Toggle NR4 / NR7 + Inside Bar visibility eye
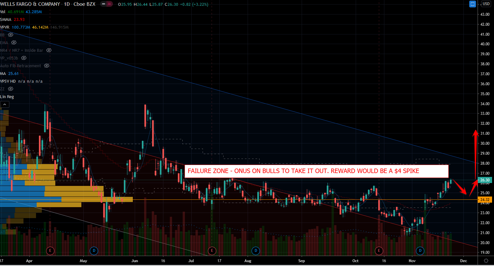Screen dimensions: 494x266 click(x=49, y=50)
